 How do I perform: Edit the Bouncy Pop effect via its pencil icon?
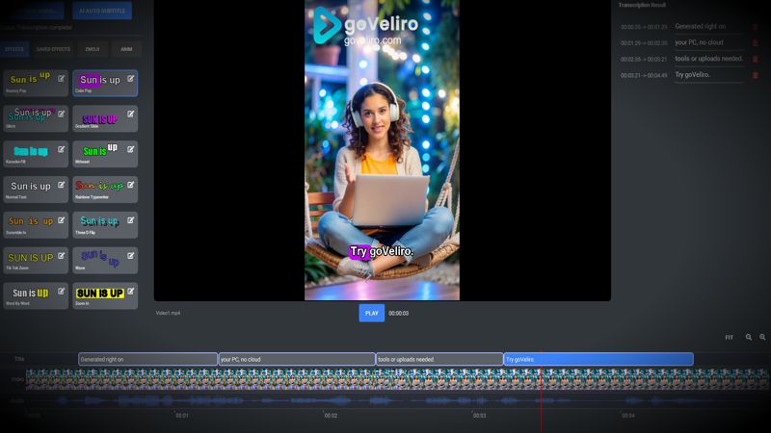pos(61,79)
